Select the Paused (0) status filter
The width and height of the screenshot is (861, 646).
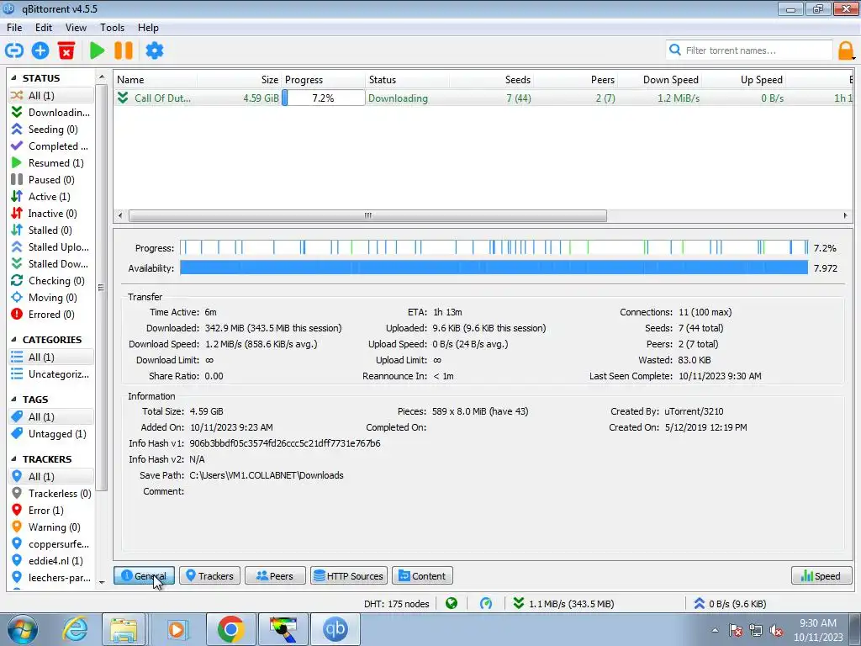[x=50, y=180]
